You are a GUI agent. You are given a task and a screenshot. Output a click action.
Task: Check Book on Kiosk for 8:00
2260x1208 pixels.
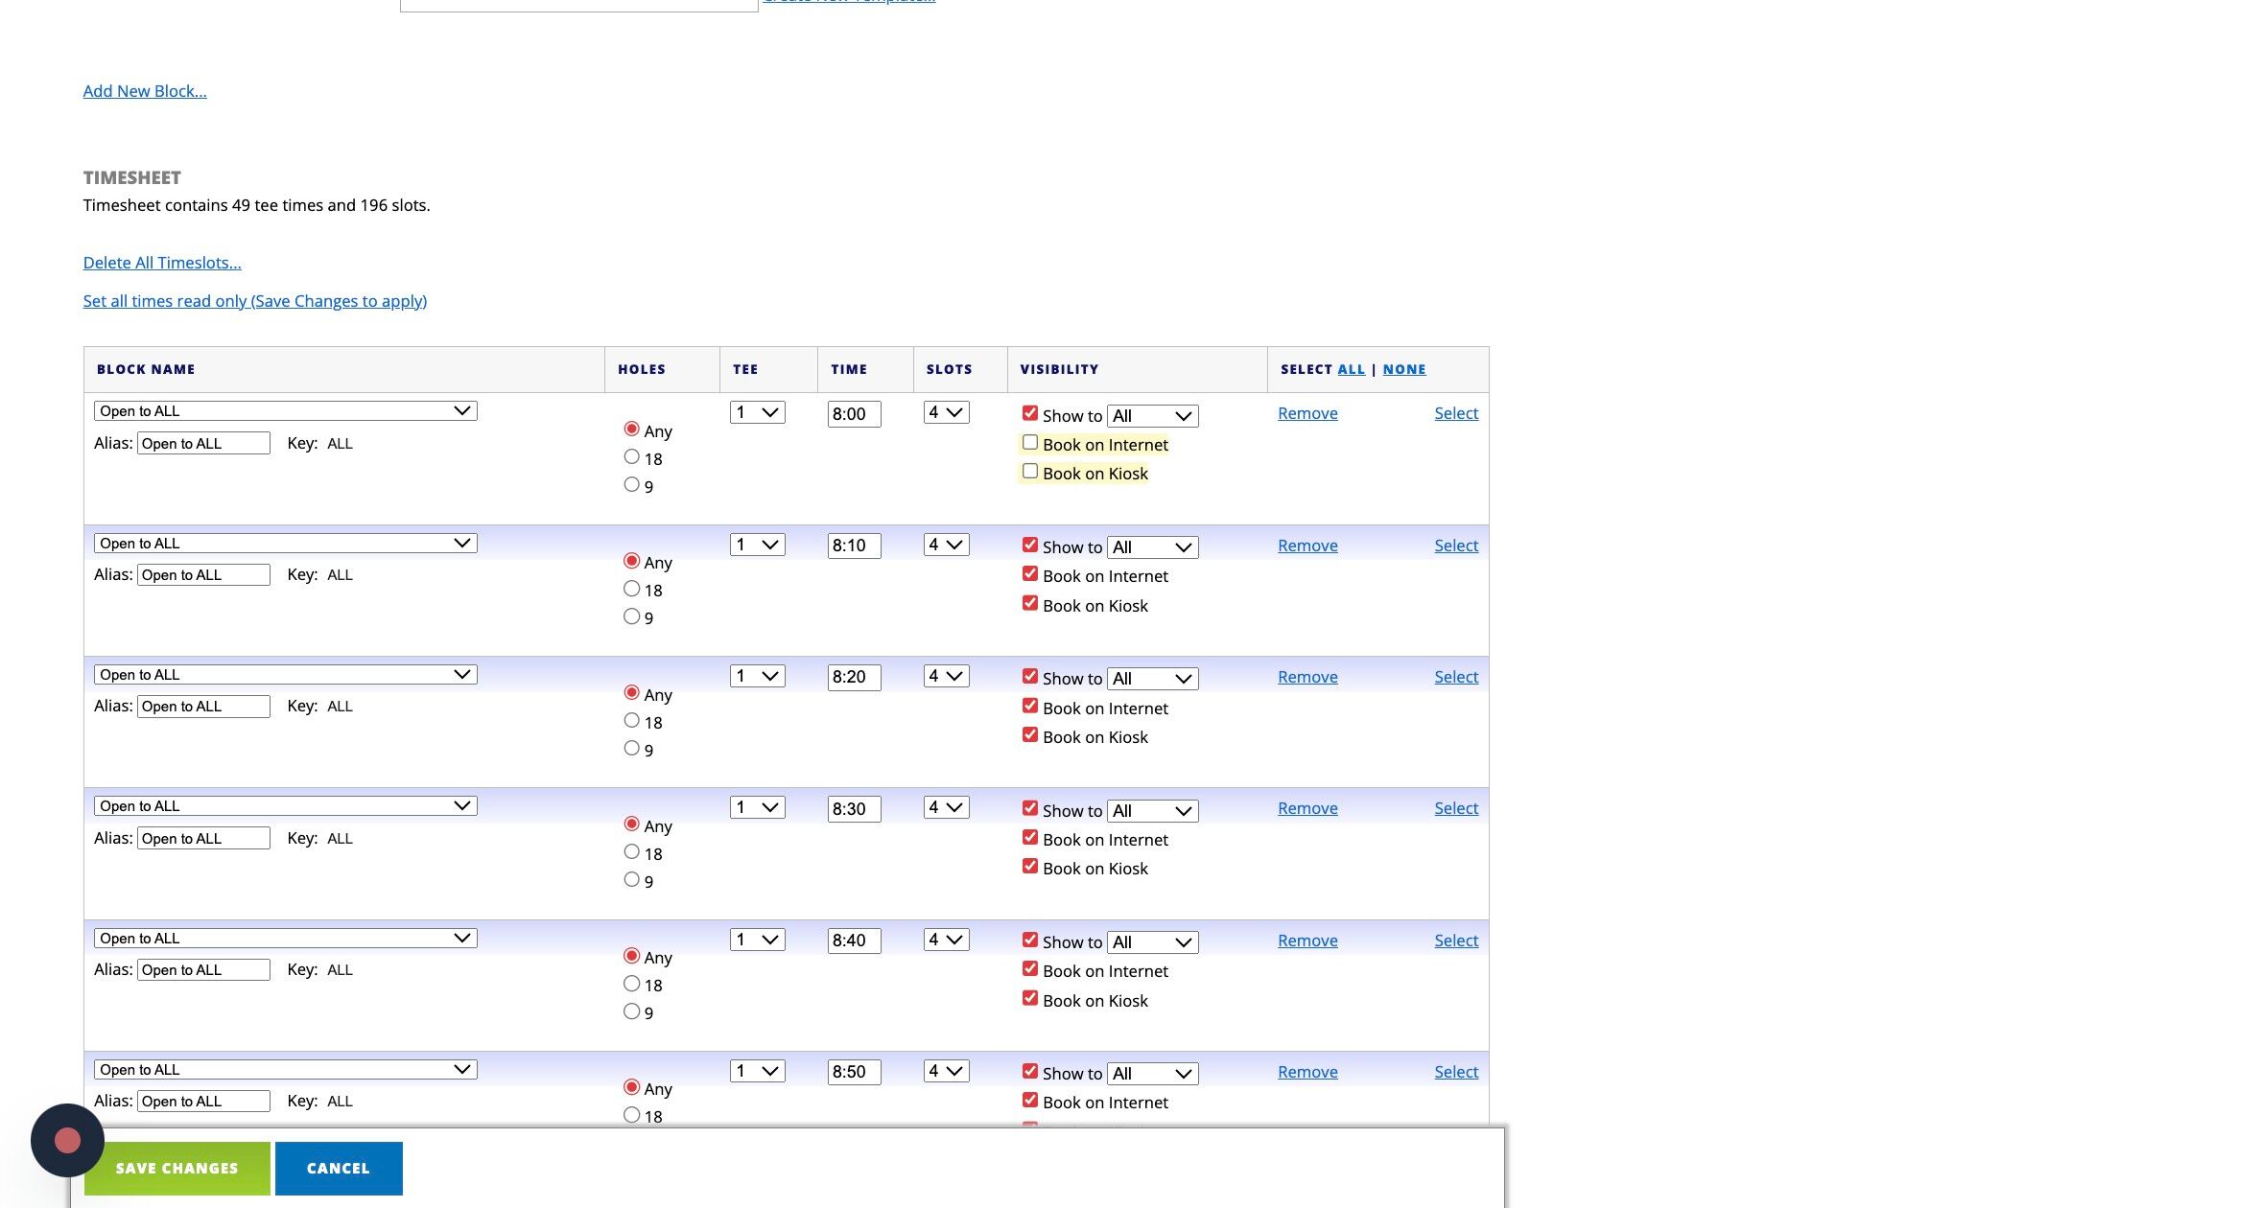click(1029, 472)
